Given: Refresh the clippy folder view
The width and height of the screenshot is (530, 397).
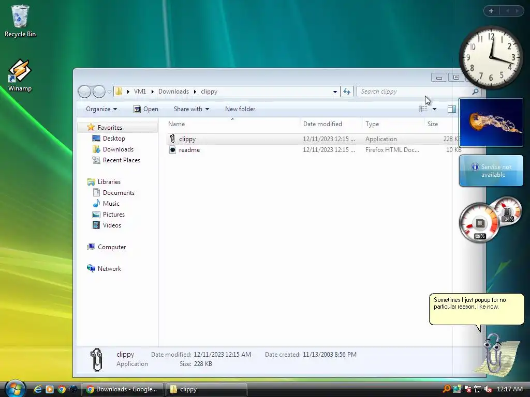Looking at the screenshot, I should [x=347, y=91].
